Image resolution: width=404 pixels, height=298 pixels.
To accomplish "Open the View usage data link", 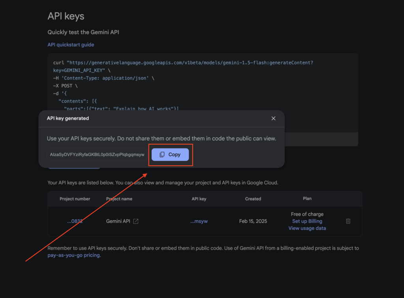I will pyautogui.click(x=307, y=228).
